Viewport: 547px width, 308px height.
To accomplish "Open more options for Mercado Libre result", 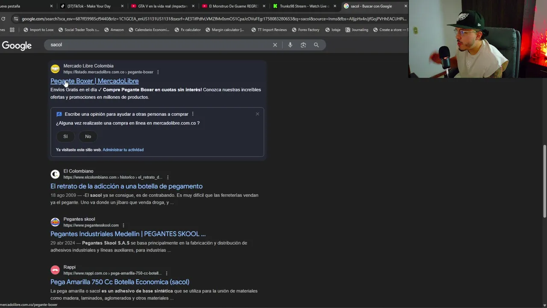I will pyautogui.click(x=158, y=72).
